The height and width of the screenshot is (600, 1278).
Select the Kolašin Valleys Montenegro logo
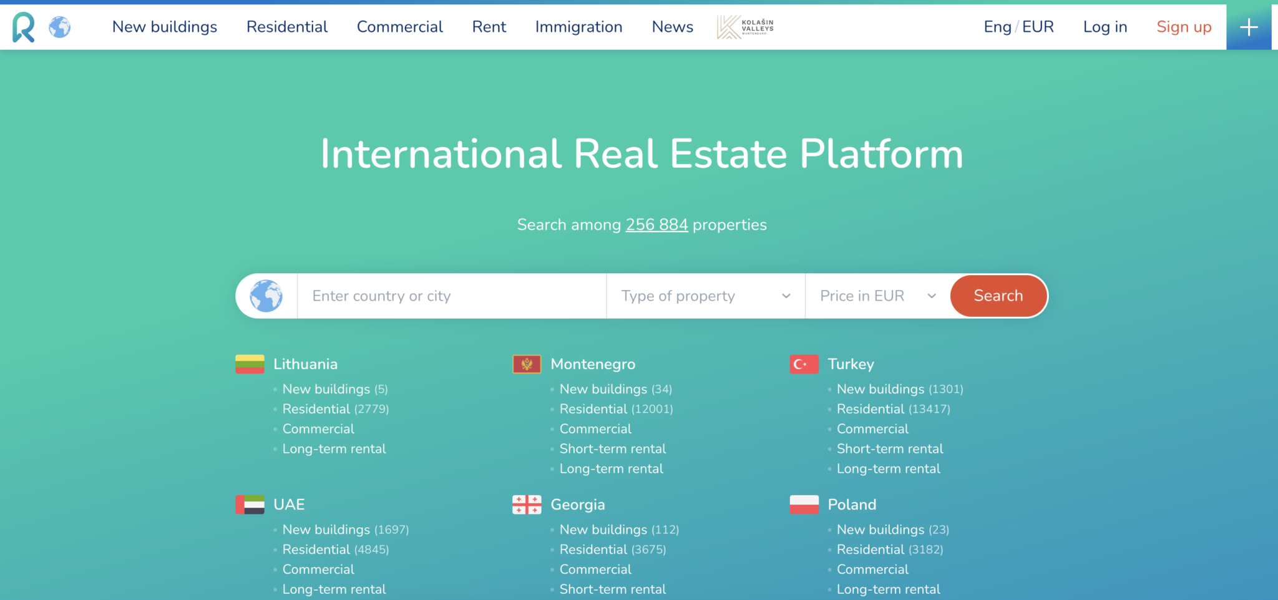tap(745, 26)
